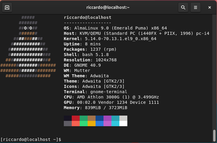This screenshot has width=217, height=143.
Task: Click the WM: Mutter line
Action: (x=77, y=70)
